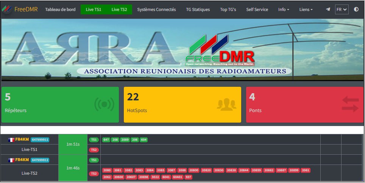Image resolution: width=365 pixels, height=183 pixels.
Task: Click talkgroup badge 20600
Action: (x=119, y=177)
